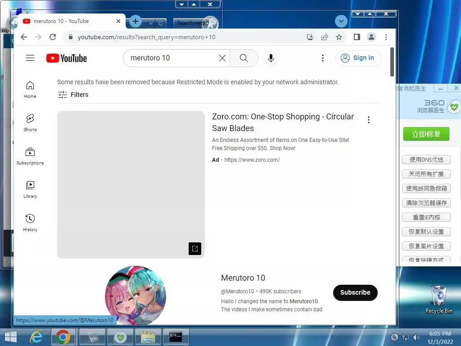
Task: Click 恢复图片设置 in 360 panel
Action: tap(426, 246)
